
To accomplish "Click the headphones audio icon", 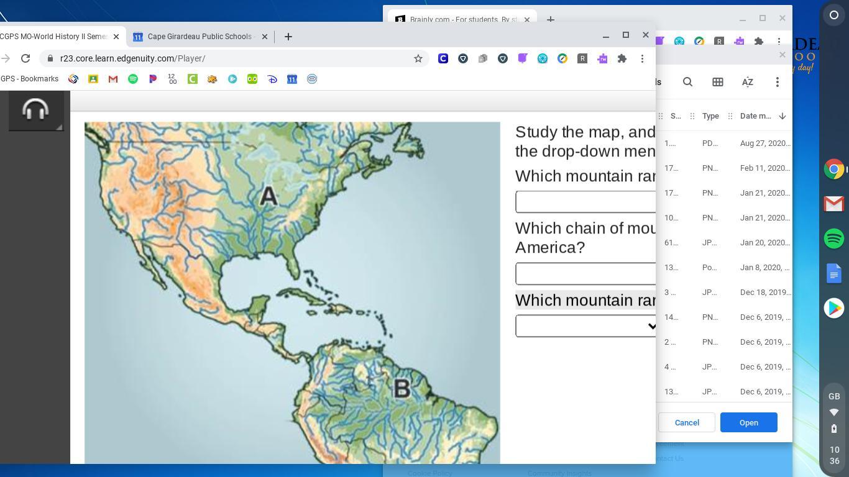I will 35,111.
